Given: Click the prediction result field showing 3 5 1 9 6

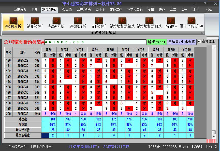Looking at the screenshot, I should point(95,42).
